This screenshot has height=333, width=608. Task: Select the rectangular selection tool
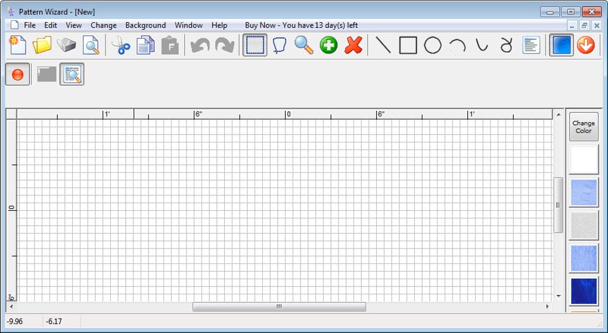255,45
